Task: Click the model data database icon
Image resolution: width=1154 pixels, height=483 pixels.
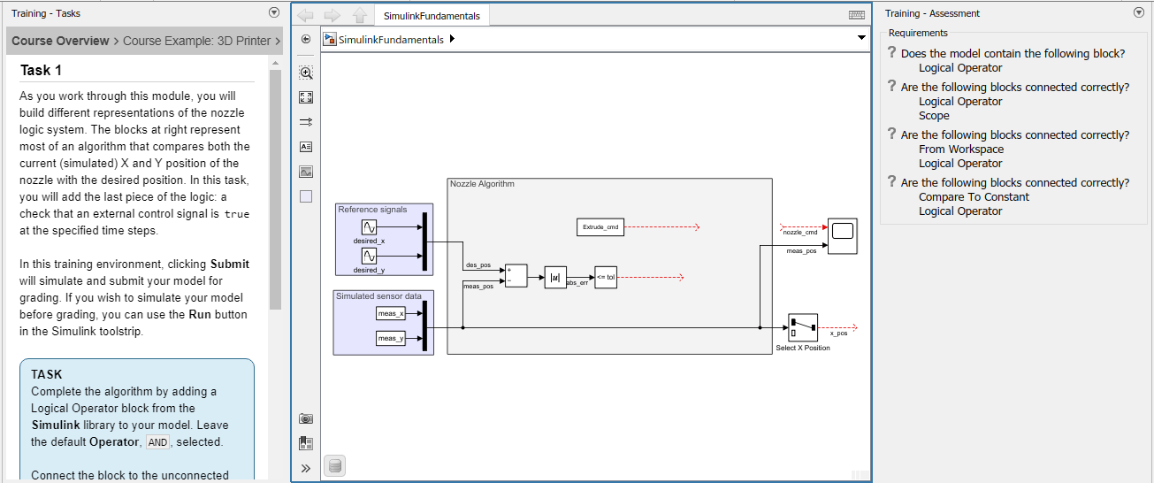Action: click(334, 467)
